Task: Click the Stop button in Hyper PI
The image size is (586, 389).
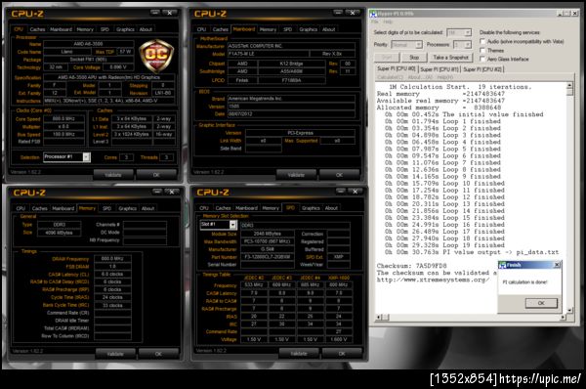Action: (x=414, y=58)
